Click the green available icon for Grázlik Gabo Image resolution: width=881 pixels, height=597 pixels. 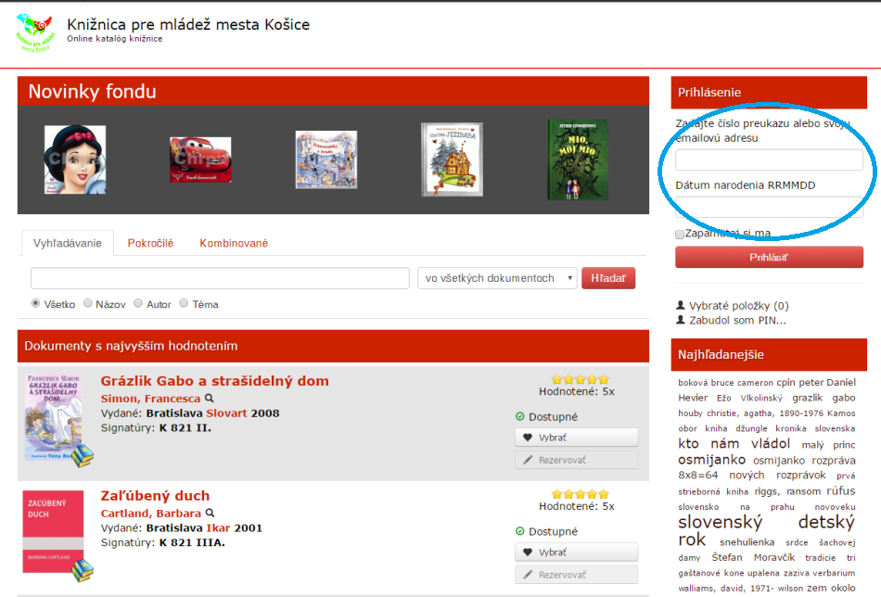(519, 416)
